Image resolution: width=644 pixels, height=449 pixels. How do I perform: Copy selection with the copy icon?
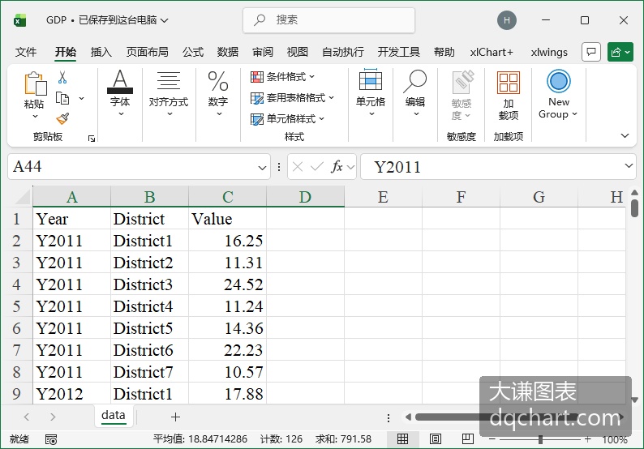(62, 99)
